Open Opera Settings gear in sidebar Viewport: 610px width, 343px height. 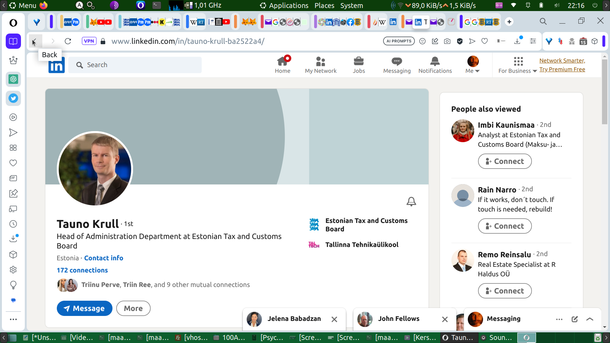coord(13,270)
